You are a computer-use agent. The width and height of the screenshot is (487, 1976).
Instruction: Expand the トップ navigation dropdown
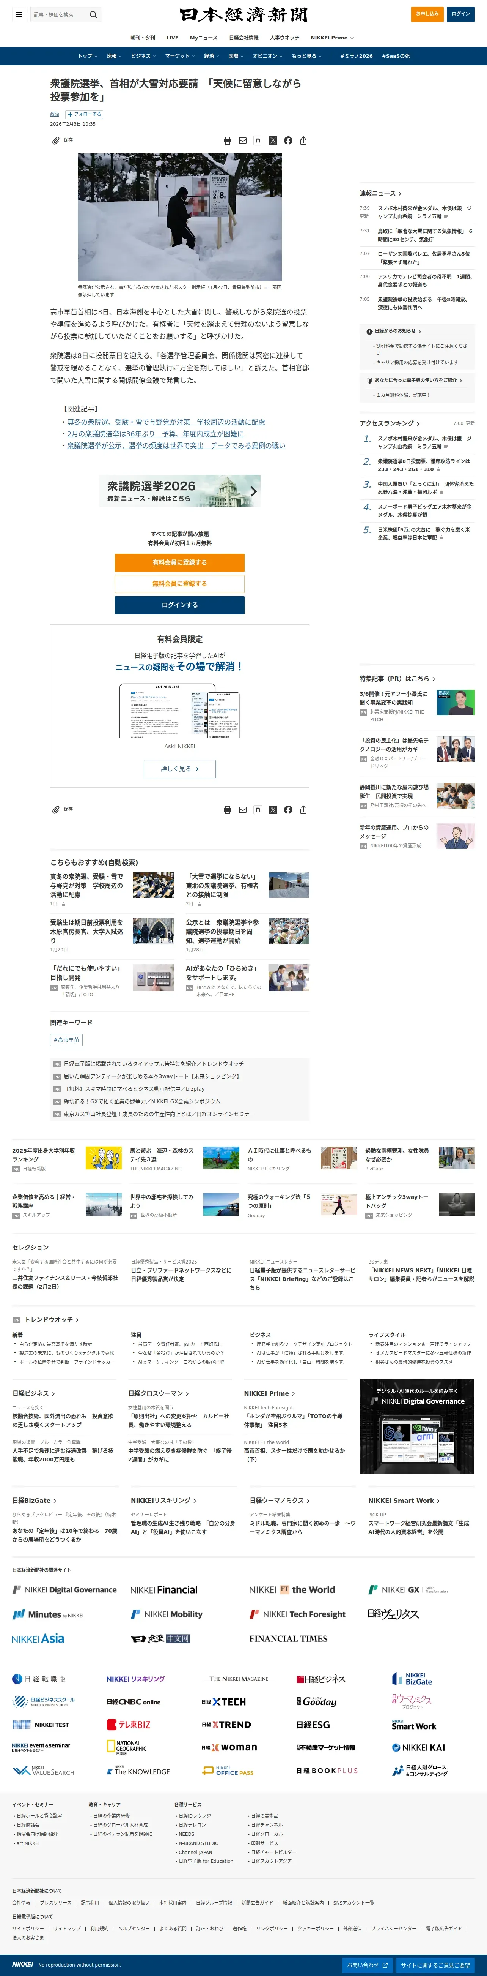point(87,56)
